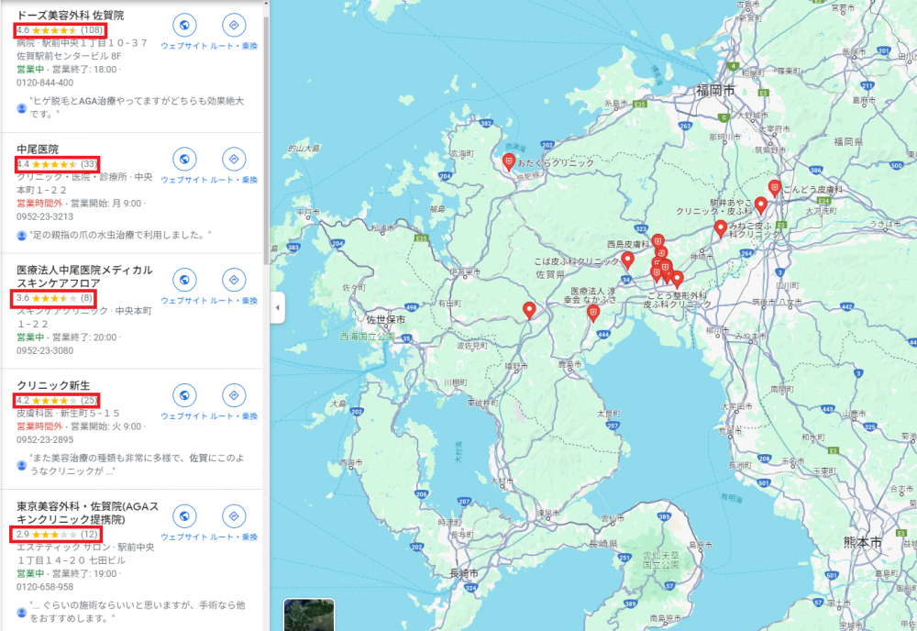Open ドーズ美容外科 佐賀院 listing title

[71, 16]
